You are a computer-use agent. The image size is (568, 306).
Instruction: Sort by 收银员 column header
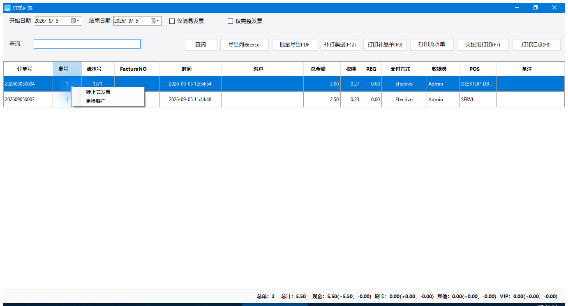pyautogui.click(x=443, y=69)
